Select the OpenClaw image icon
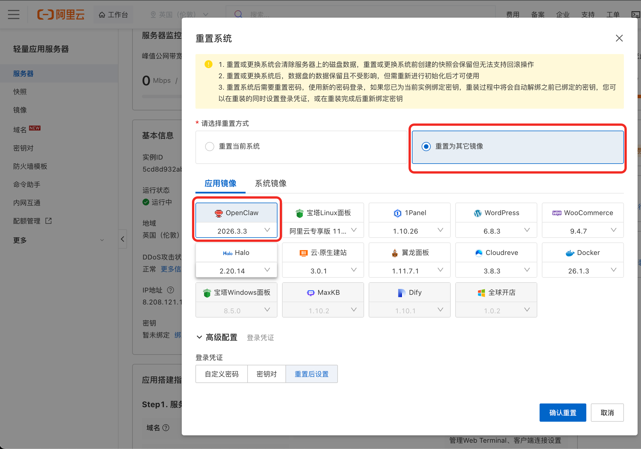641x449 pixels. [x=219, y=213]
